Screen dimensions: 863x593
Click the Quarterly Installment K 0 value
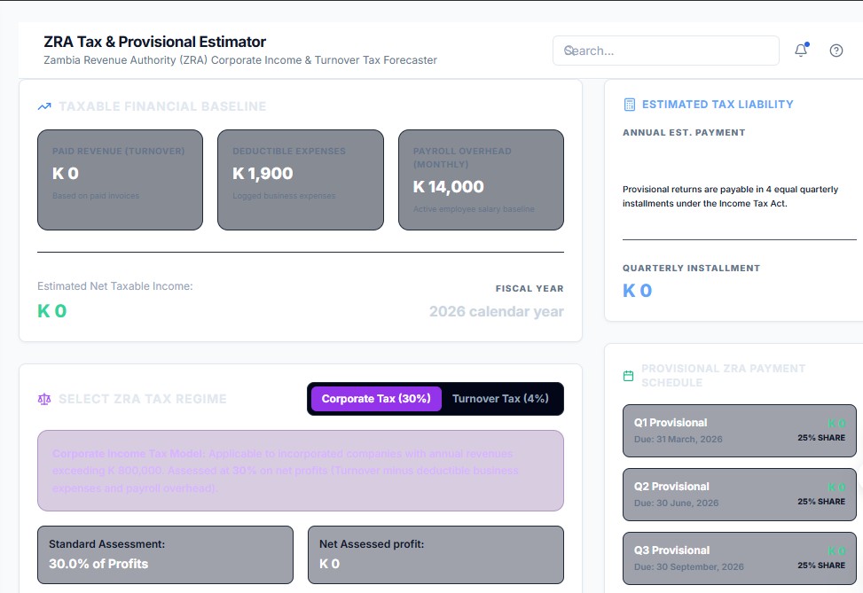[638, 290]
